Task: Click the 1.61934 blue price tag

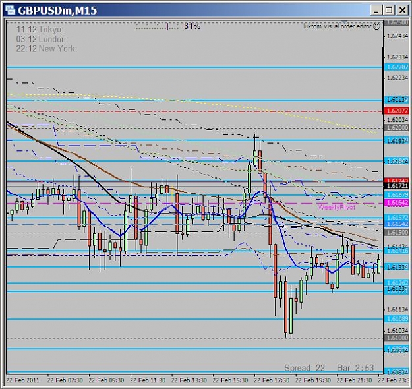Action: (397, 141)
